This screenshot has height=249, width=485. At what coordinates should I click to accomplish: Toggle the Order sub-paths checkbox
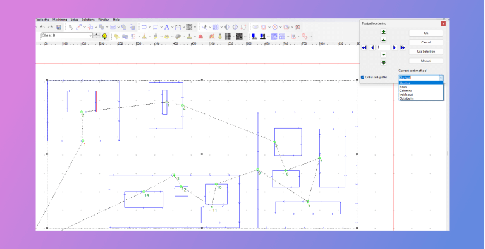coord(362,77)
